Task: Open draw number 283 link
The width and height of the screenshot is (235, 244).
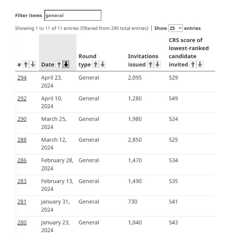Action: click(22, 181)
